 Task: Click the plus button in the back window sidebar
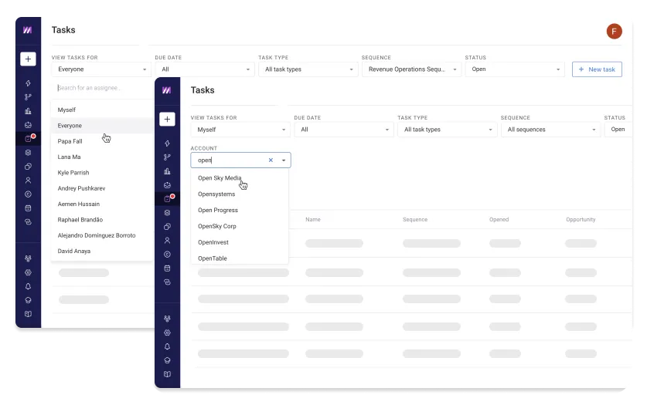pos(28,59)
